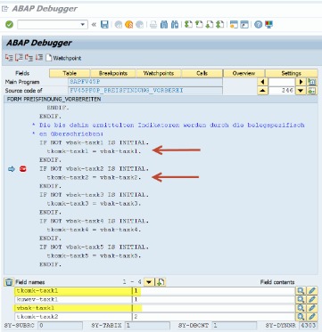Go to First Page icon
322x332 pixels.
(x=188, y=25)
